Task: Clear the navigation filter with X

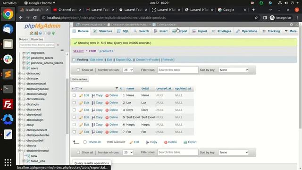Action: click(58, 45)
